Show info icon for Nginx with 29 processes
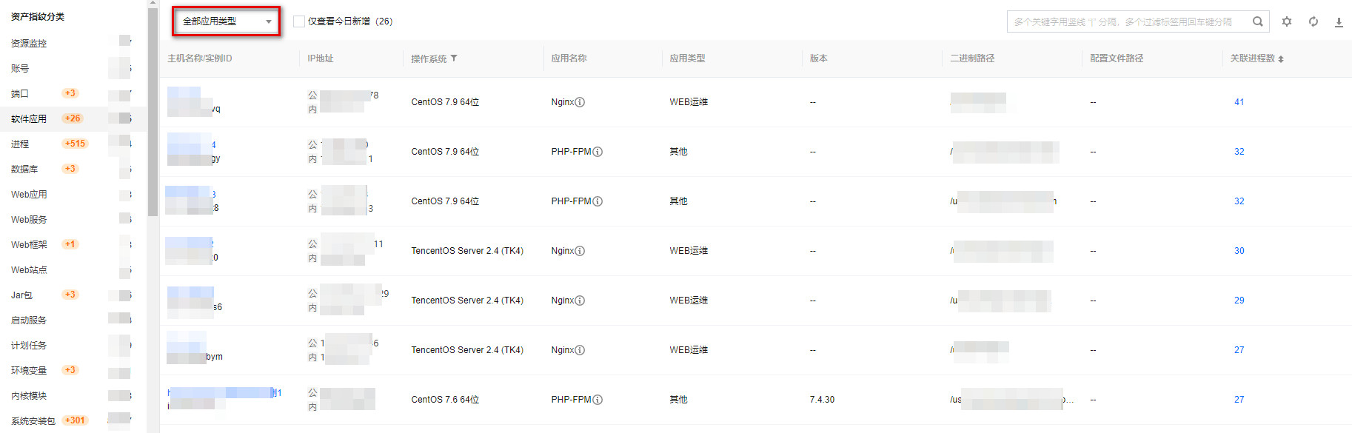Image resolution: width=1352 pixels, height=433 pixels. 580,301
